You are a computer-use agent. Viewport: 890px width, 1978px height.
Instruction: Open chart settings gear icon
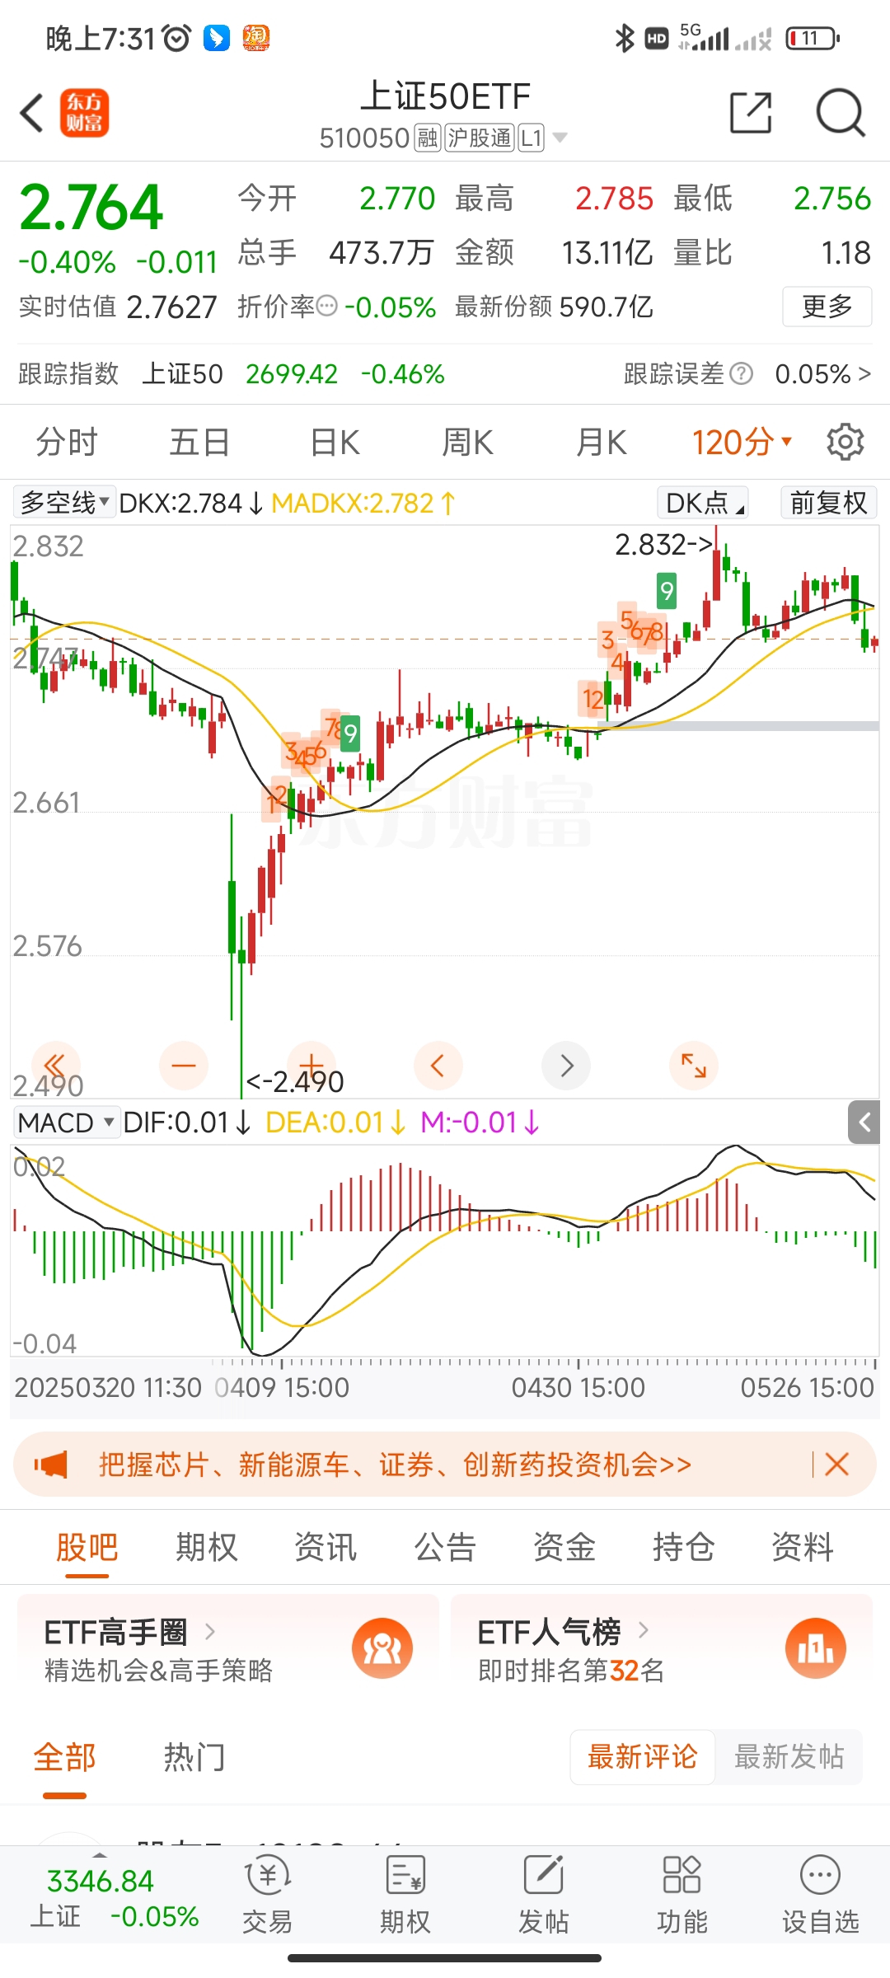[845, 443]
